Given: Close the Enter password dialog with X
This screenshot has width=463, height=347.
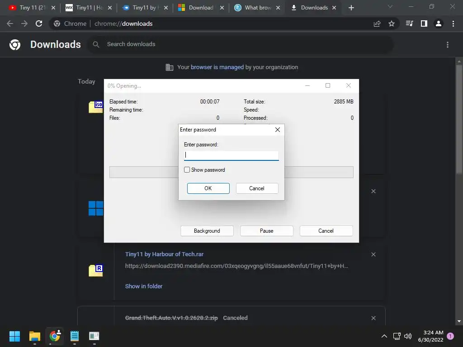Looking at the screenshot, I should click(x=277, y=130).
